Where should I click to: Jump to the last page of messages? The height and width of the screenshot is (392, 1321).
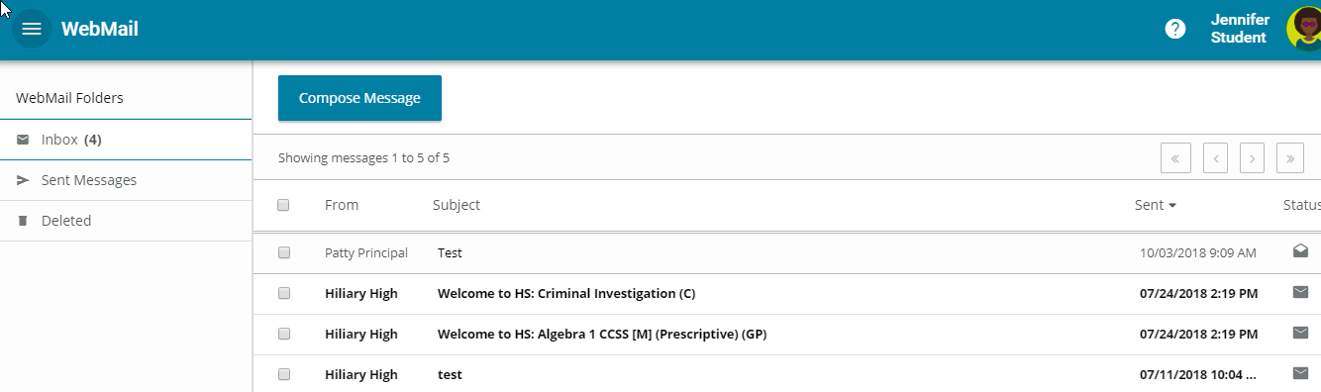pyautogui.click(x=1290, y=157)
